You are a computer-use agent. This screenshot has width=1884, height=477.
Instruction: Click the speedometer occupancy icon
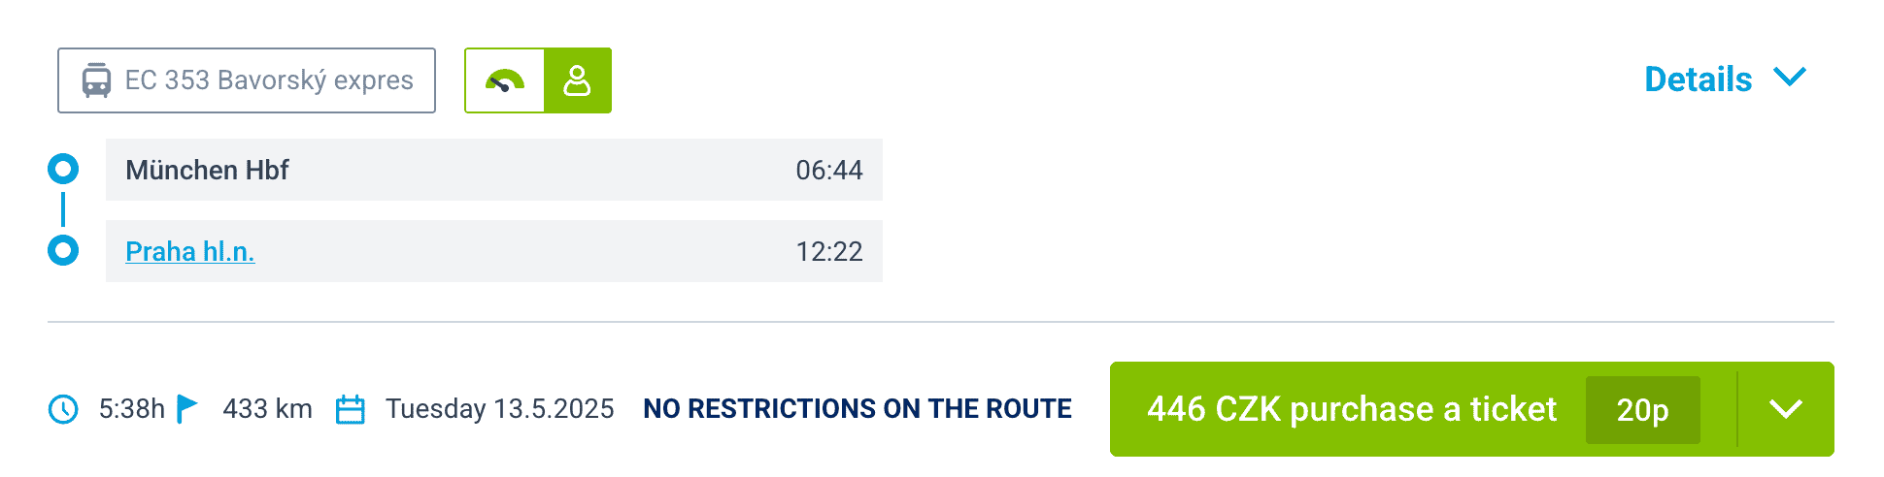point(505,80)
